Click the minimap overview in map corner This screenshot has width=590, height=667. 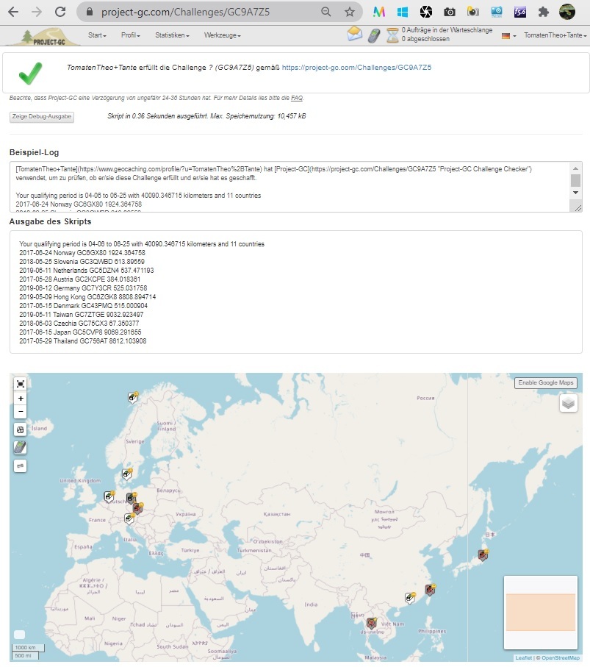click(x=541, y=613)
